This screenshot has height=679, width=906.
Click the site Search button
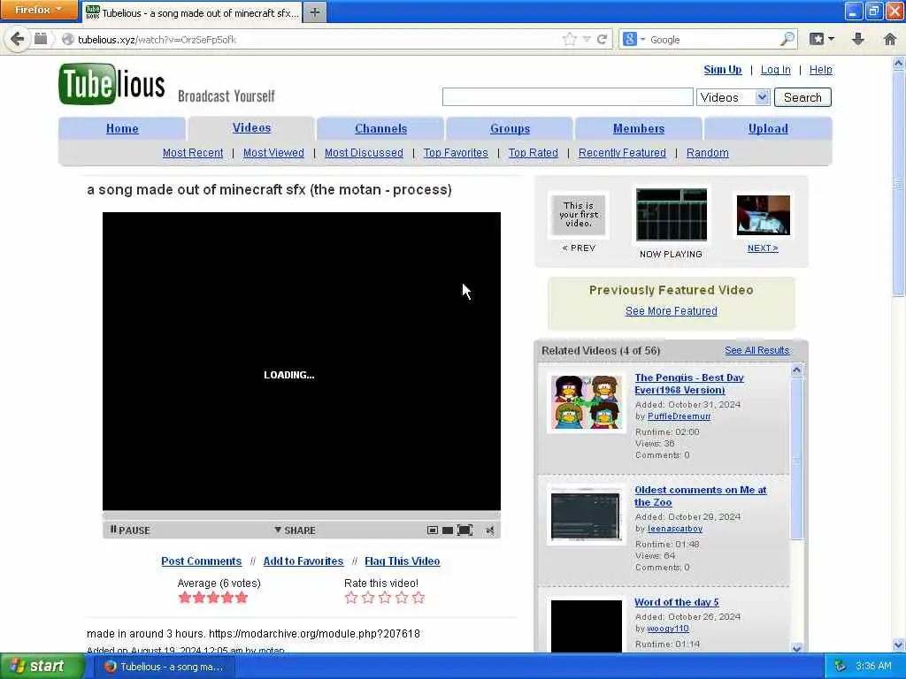802,97
